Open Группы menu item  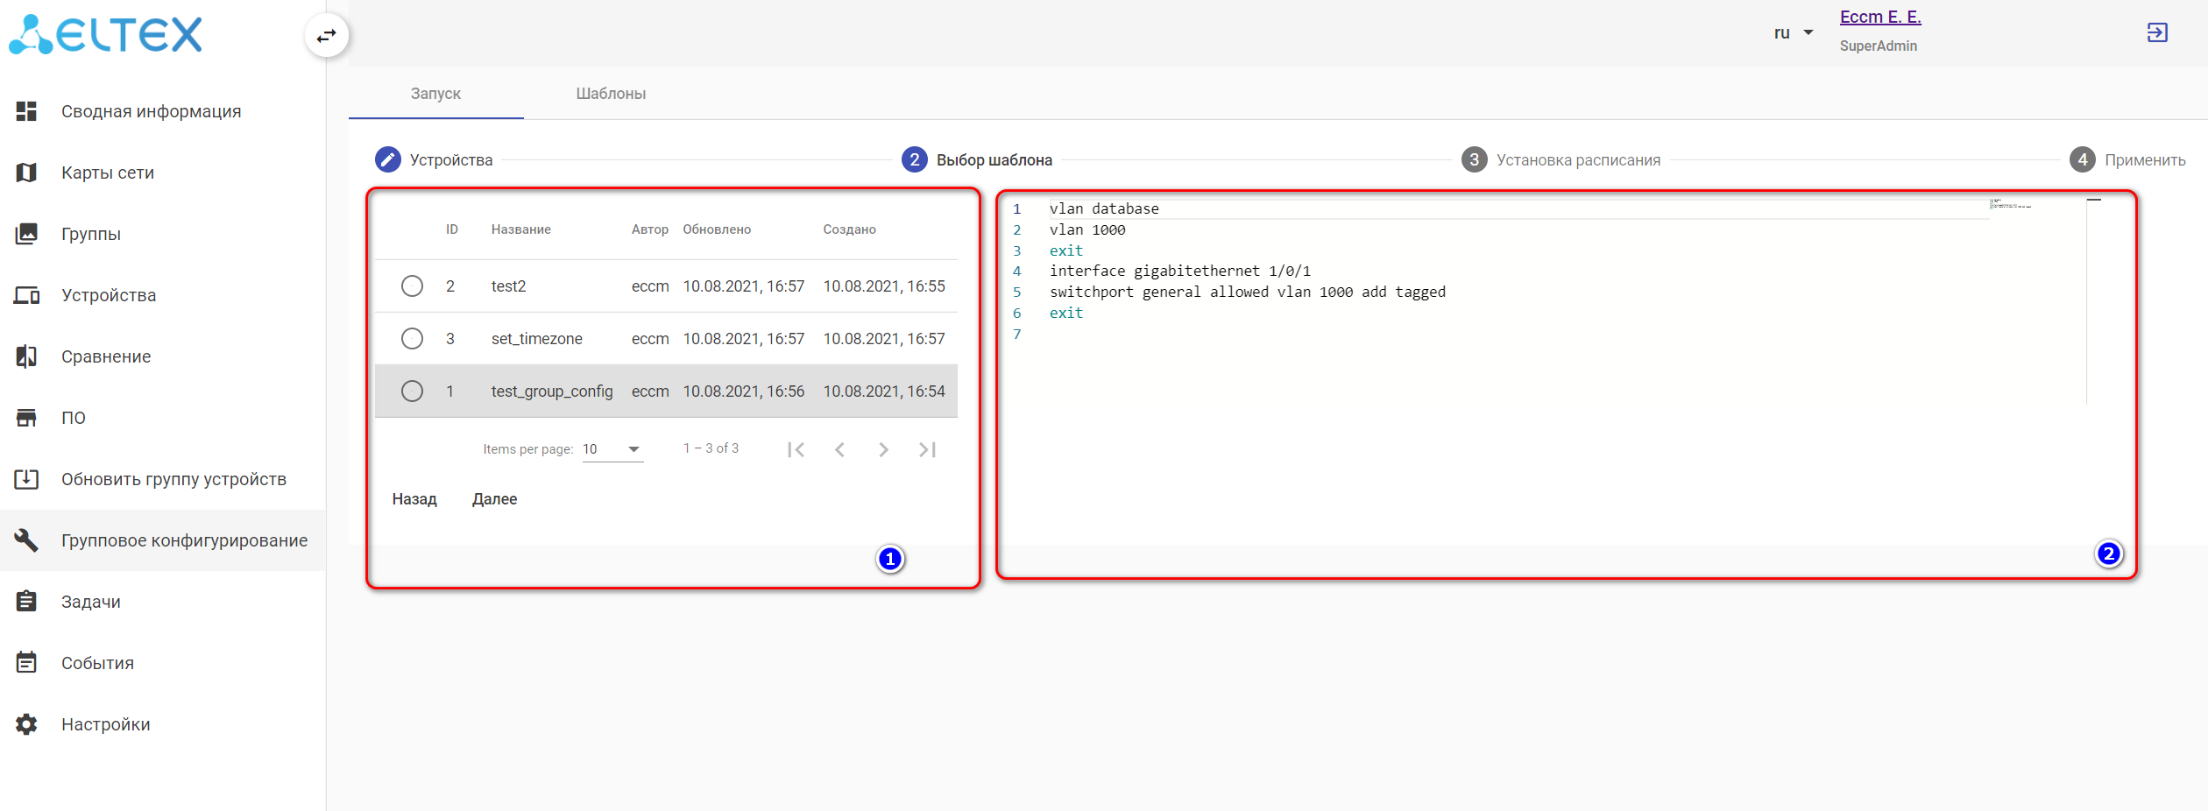tap(163, 234)
